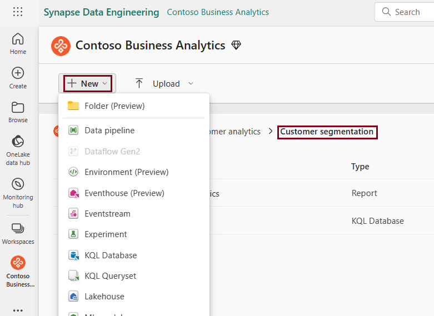Click the Contoso Business Analytics workspace logo
Image resolution: width=434 pixels, height=316 pixels.
click(61, 46)
